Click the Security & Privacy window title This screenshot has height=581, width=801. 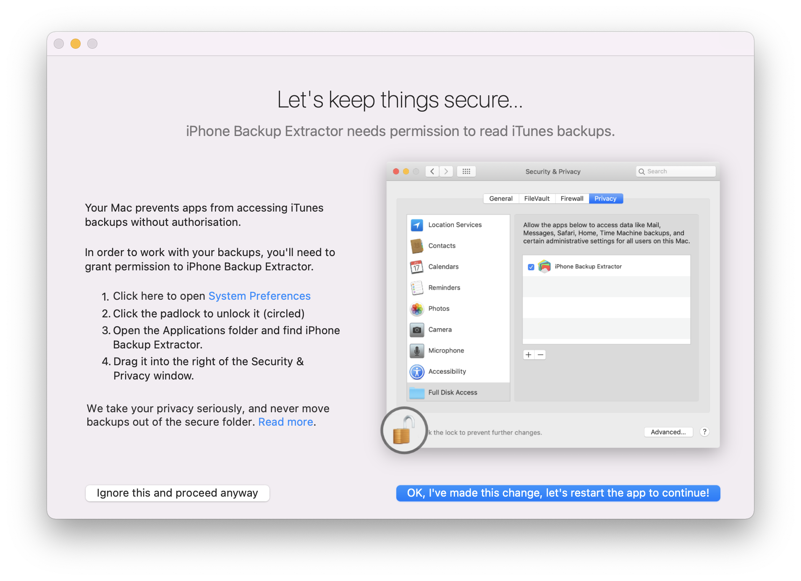tap(552, 172)
